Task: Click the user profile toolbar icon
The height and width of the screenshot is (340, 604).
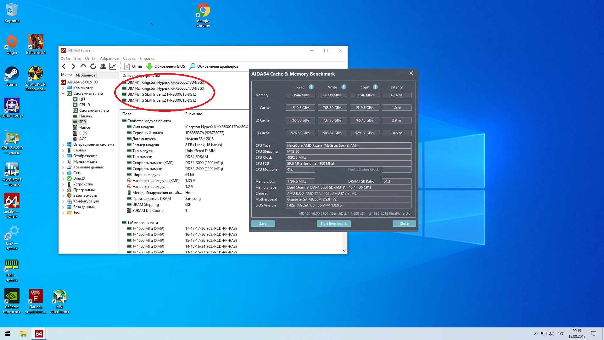Action: pos(103,66)
